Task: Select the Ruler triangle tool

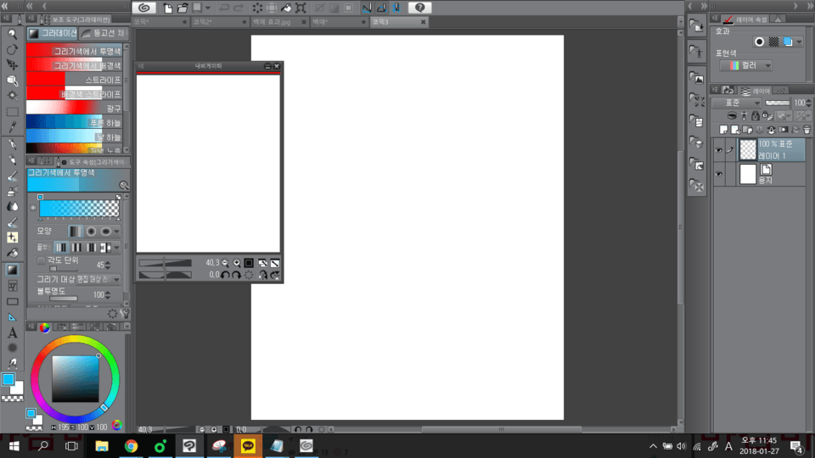Action: click(x=12, y=317)
